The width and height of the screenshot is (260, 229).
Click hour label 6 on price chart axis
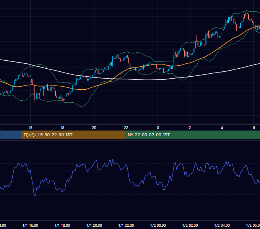254,128
